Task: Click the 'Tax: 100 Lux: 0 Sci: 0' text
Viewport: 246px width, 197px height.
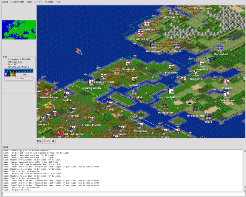Action: pos(18,67)
